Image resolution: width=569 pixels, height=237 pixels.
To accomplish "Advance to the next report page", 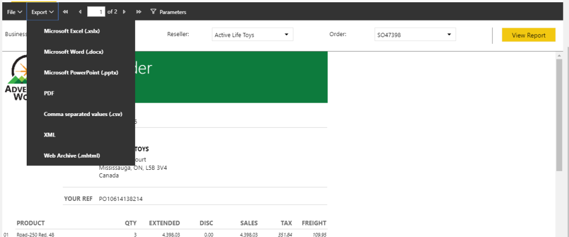I will pos(124,12).
